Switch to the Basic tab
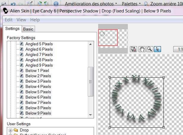 [28, 29]
